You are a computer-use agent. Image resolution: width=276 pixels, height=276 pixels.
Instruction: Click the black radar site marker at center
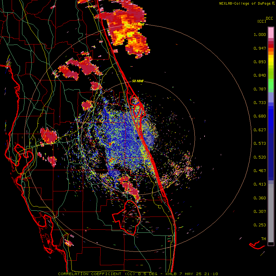pos(138,138)
